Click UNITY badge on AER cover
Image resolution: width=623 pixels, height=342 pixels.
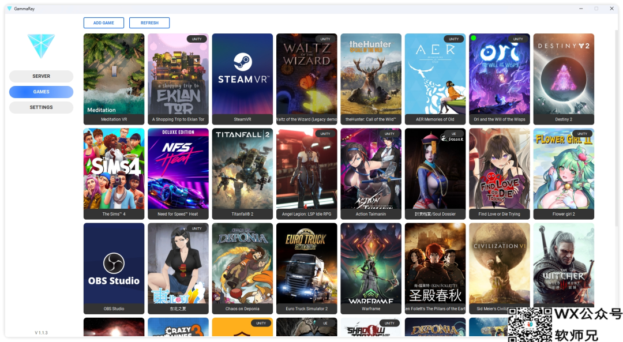tap(454, 39)
